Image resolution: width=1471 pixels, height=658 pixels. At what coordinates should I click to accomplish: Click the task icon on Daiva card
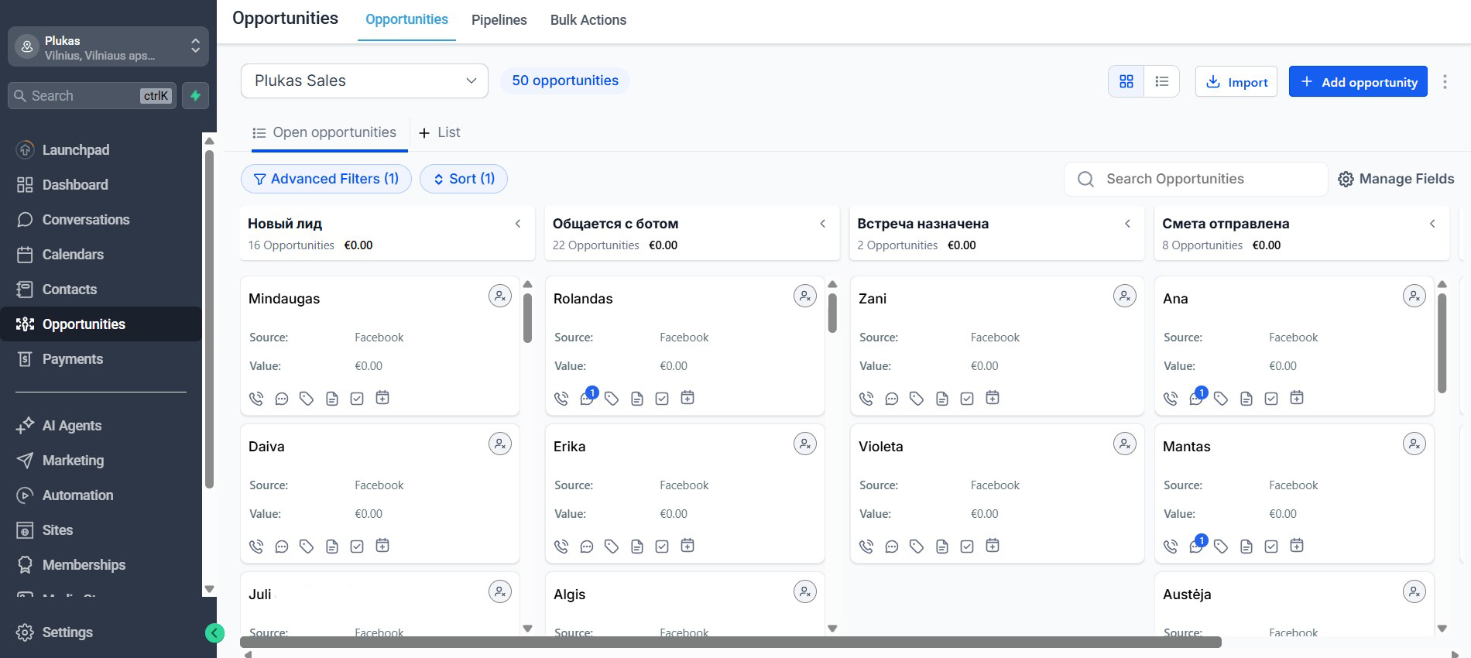tap(357, 547)
